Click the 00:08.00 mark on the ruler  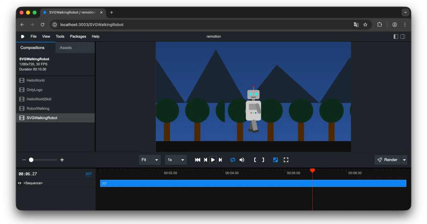click(x=355, y=173)
